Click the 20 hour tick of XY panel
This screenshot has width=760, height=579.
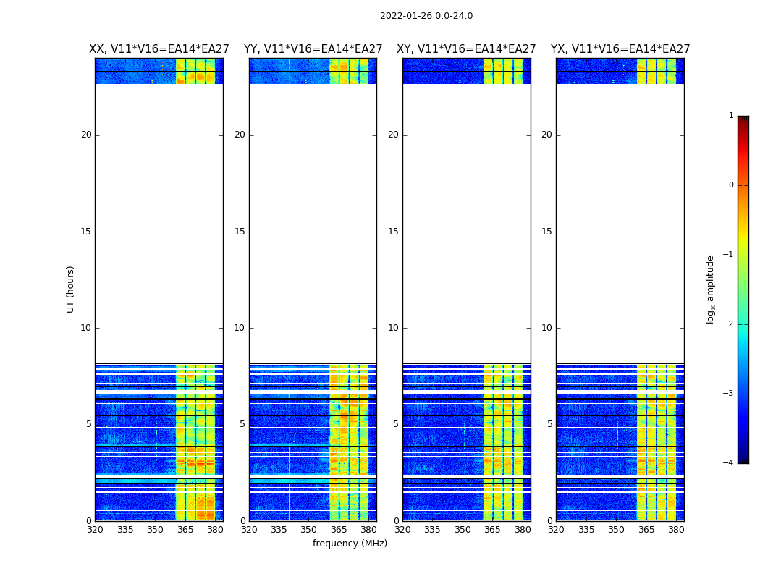pos(393,135)
